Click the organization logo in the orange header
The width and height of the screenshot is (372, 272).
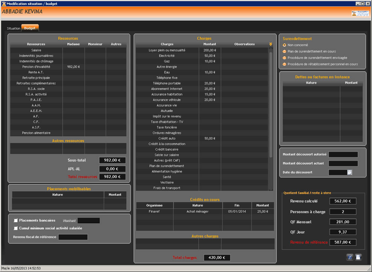tap(360, 13)
